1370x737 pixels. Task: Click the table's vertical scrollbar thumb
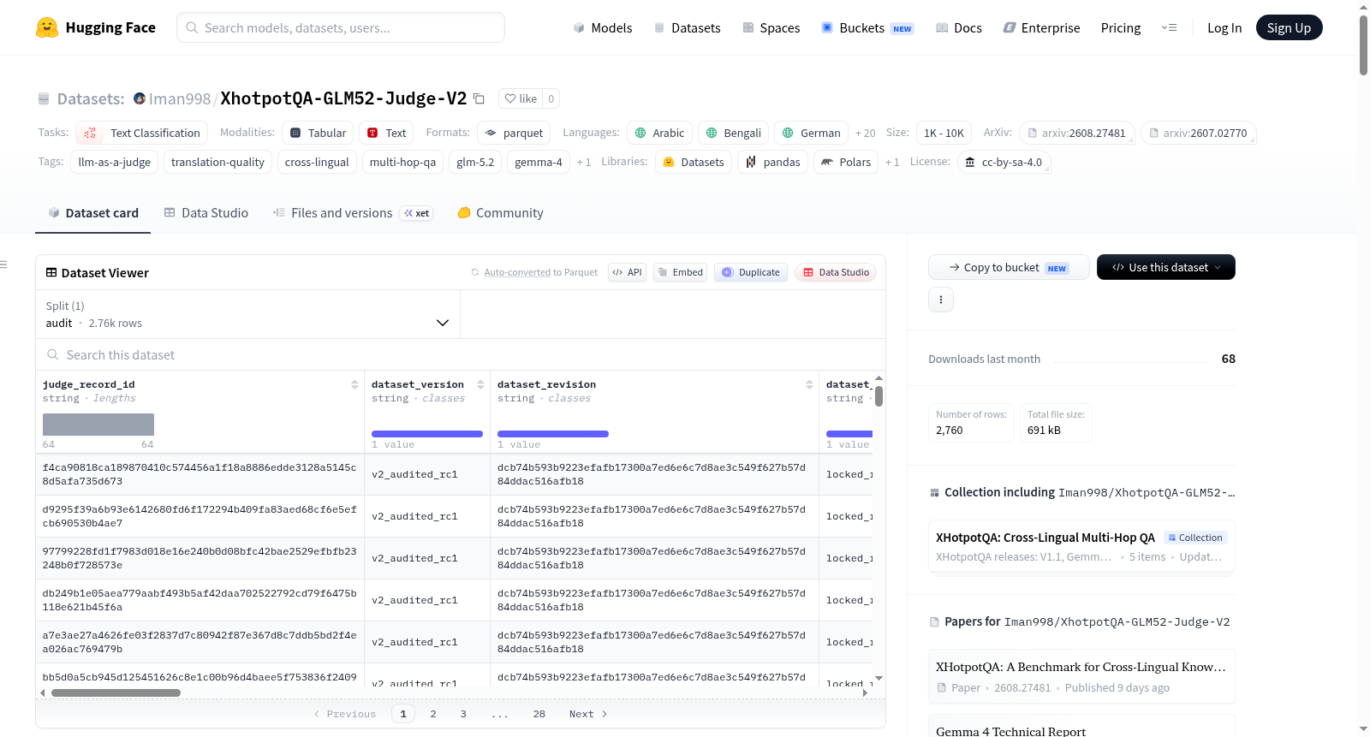[x=879, y=396]
